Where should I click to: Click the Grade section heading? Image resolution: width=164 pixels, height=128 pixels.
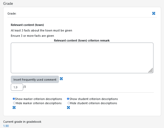8,4
